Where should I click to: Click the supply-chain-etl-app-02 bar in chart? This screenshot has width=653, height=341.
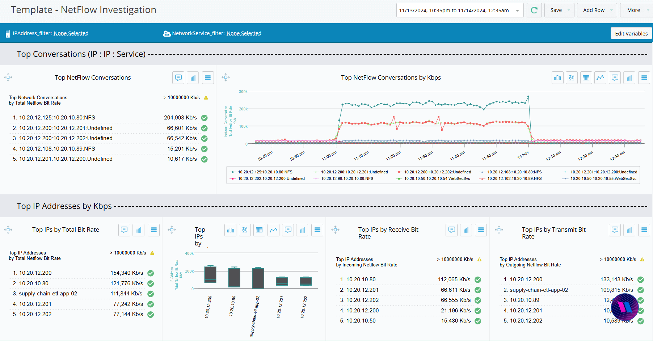pos(258,278)
